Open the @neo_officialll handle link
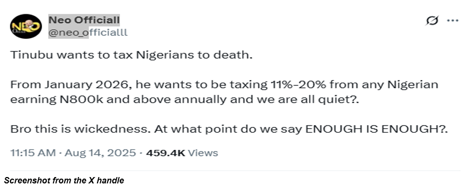461x194 pixels. point(87,32)
